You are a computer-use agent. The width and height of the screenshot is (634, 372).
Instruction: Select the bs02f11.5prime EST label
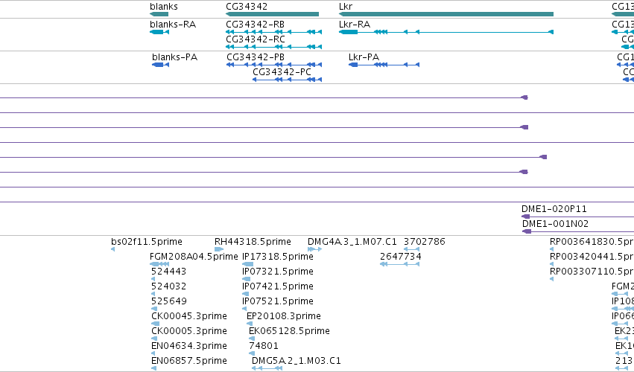[147, 242]
